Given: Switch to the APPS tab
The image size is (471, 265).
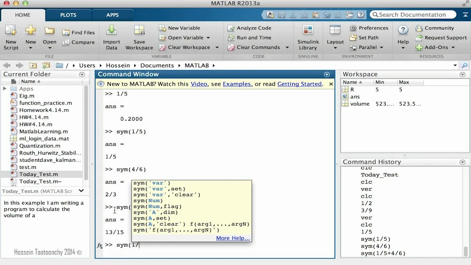Looking at the screenshot, I should [x=113, y=15].
